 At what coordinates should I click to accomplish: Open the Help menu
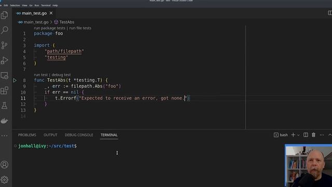coord(55,5)
